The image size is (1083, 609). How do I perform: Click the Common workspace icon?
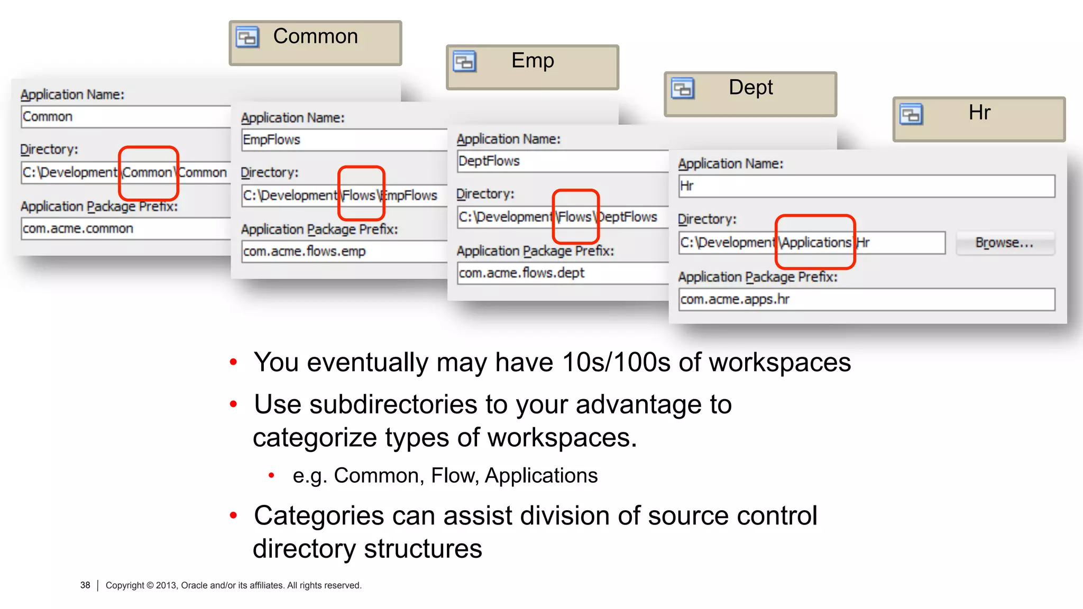(247, 38)
